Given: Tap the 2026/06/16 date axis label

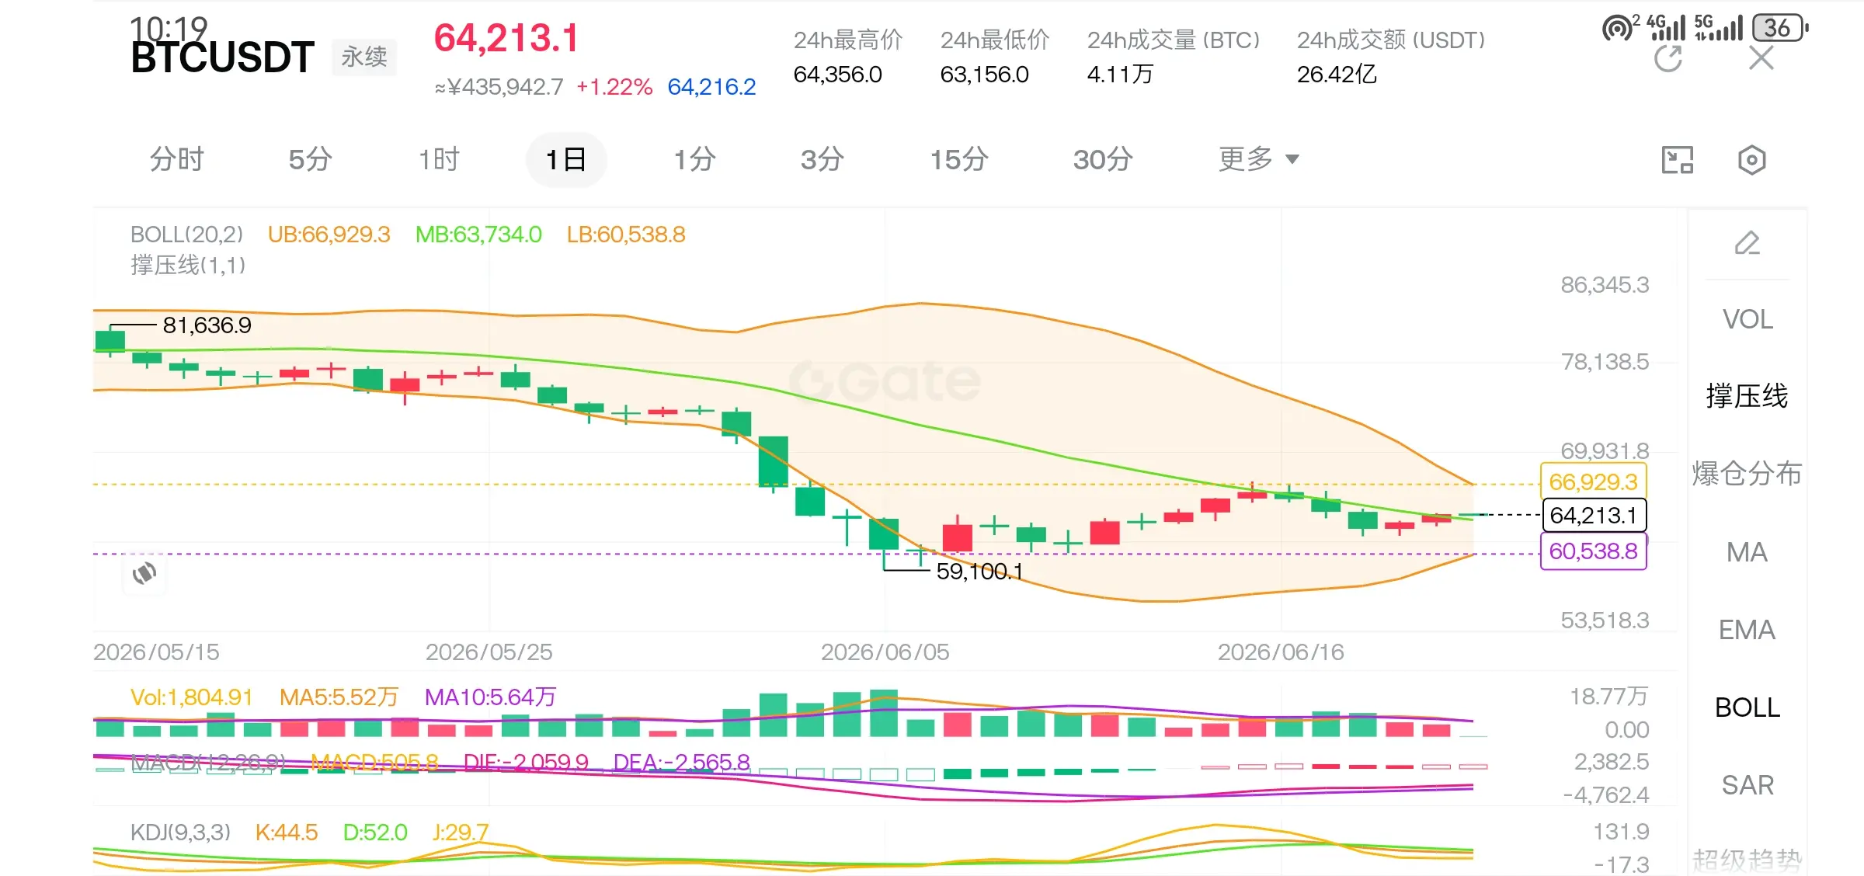Looking at the screenshot, I should coord(1281,652).
